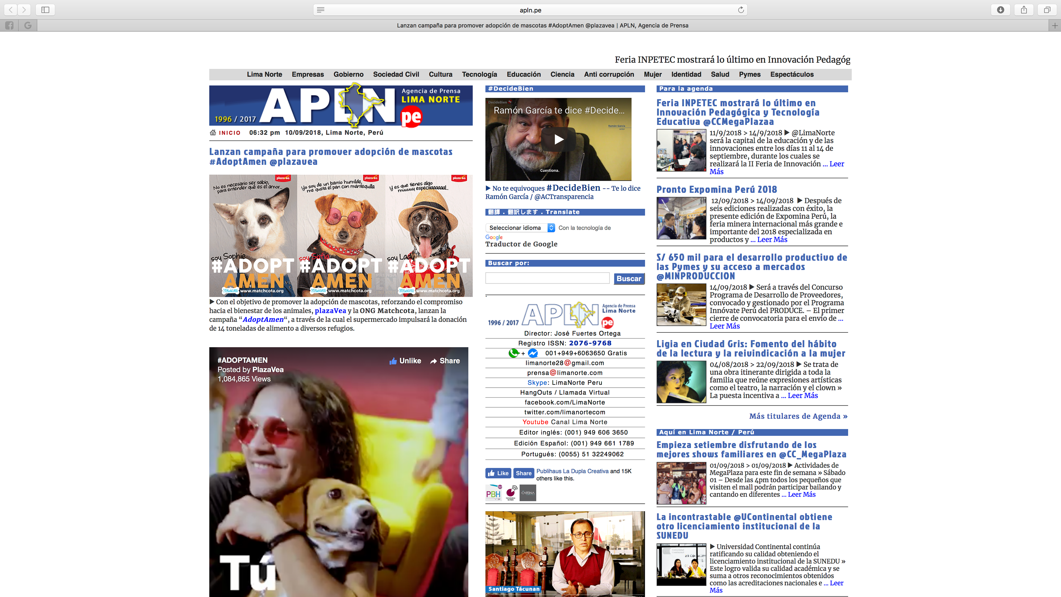Click the Comunicadores avatar icon
This screenshot has width=1061, height=597.
click(511, 493)
